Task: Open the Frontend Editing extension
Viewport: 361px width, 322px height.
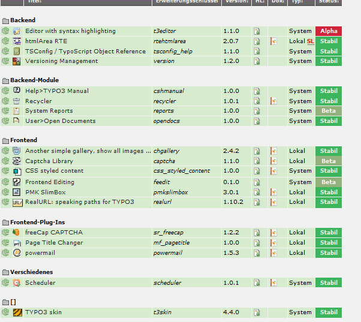Action: click(x=50, y=182)
